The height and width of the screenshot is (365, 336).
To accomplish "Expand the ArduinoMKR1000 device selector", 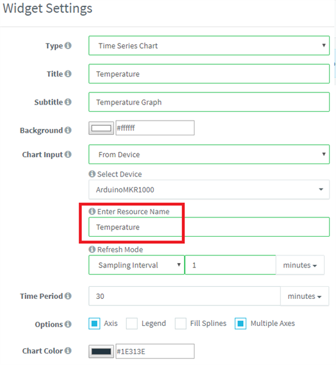I will [x=209, y=189].
